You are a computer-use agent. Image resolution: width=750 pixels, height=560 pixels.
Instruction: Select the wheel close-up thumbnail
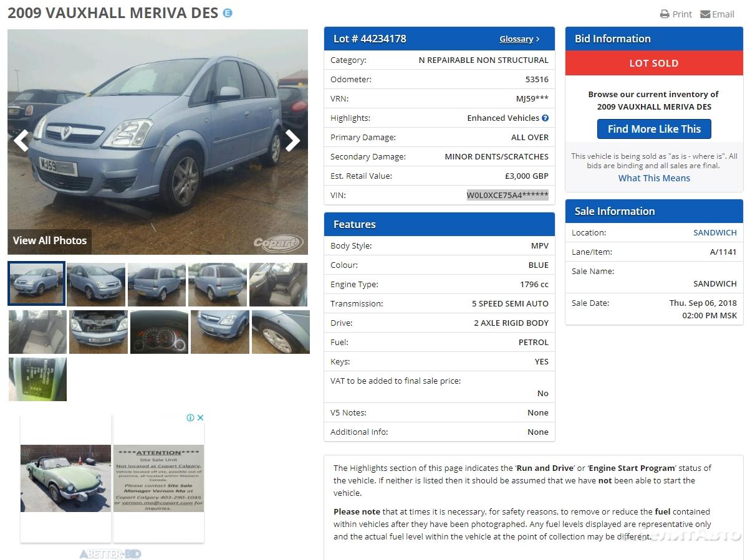click(x=281, y=332)
